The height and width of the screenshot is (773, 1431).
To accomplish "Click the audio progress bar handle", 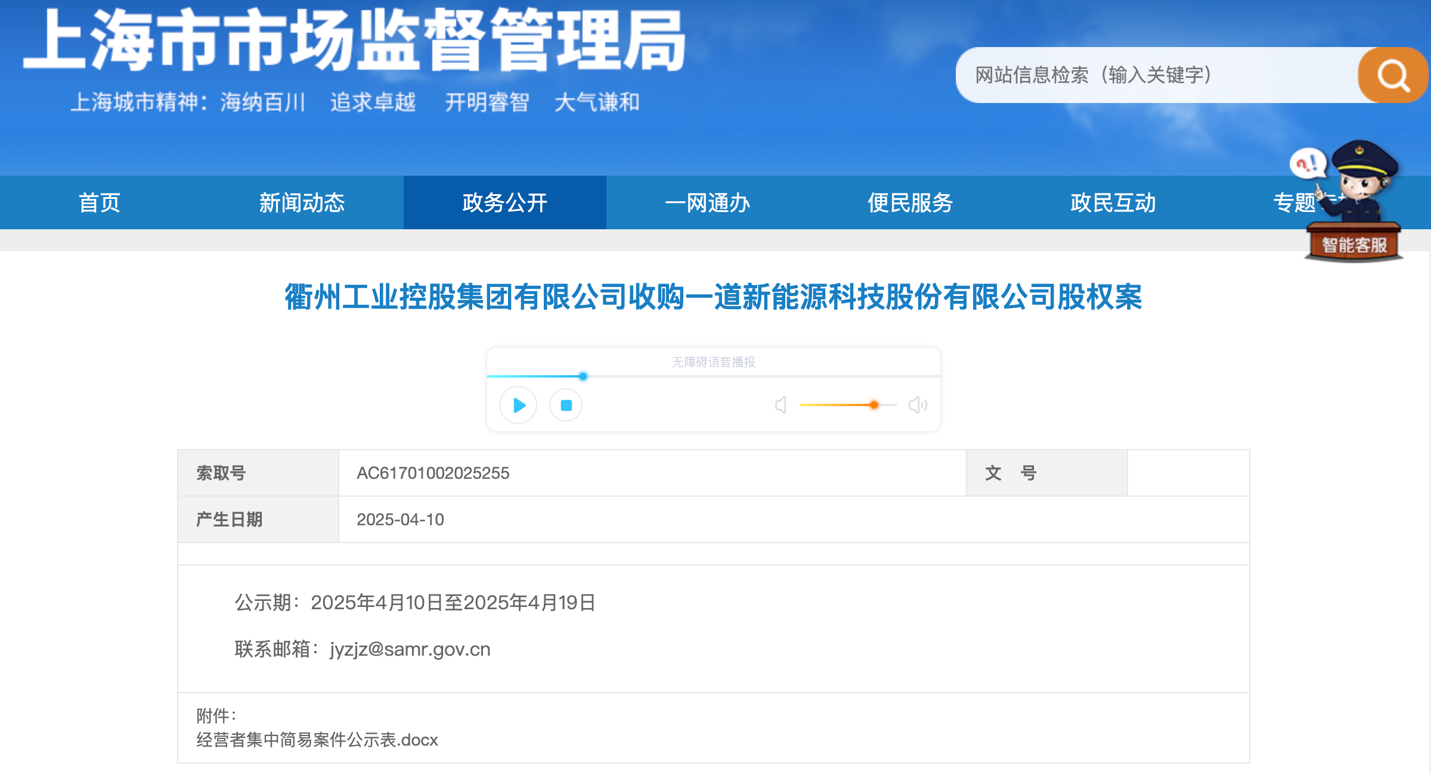I will (583, 376).
